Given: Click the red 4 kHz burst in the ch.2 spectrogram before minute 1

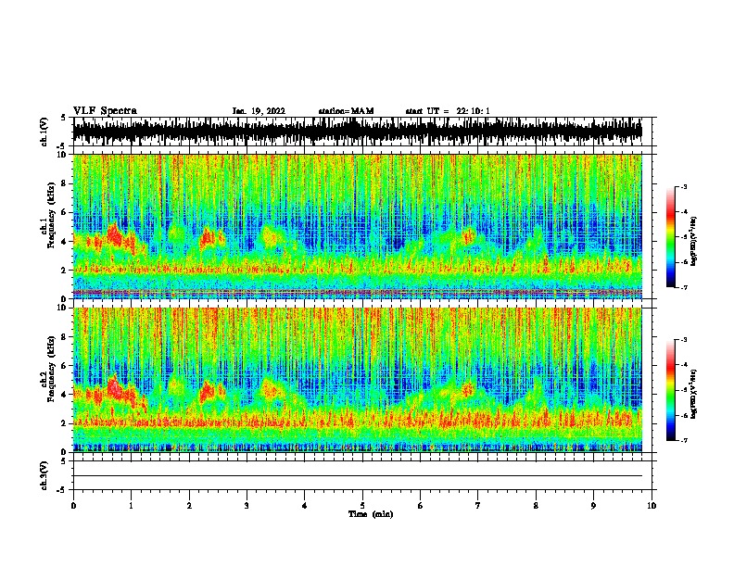Looking at the screenshot, I should [114, 388].
